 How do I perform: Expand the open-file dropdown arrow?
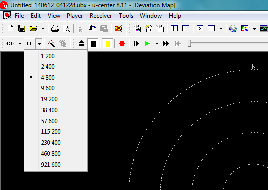tap(43, 29)
